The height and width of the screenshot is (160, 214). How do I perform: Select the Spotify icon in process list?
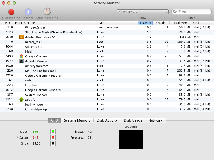pos(21,100)
